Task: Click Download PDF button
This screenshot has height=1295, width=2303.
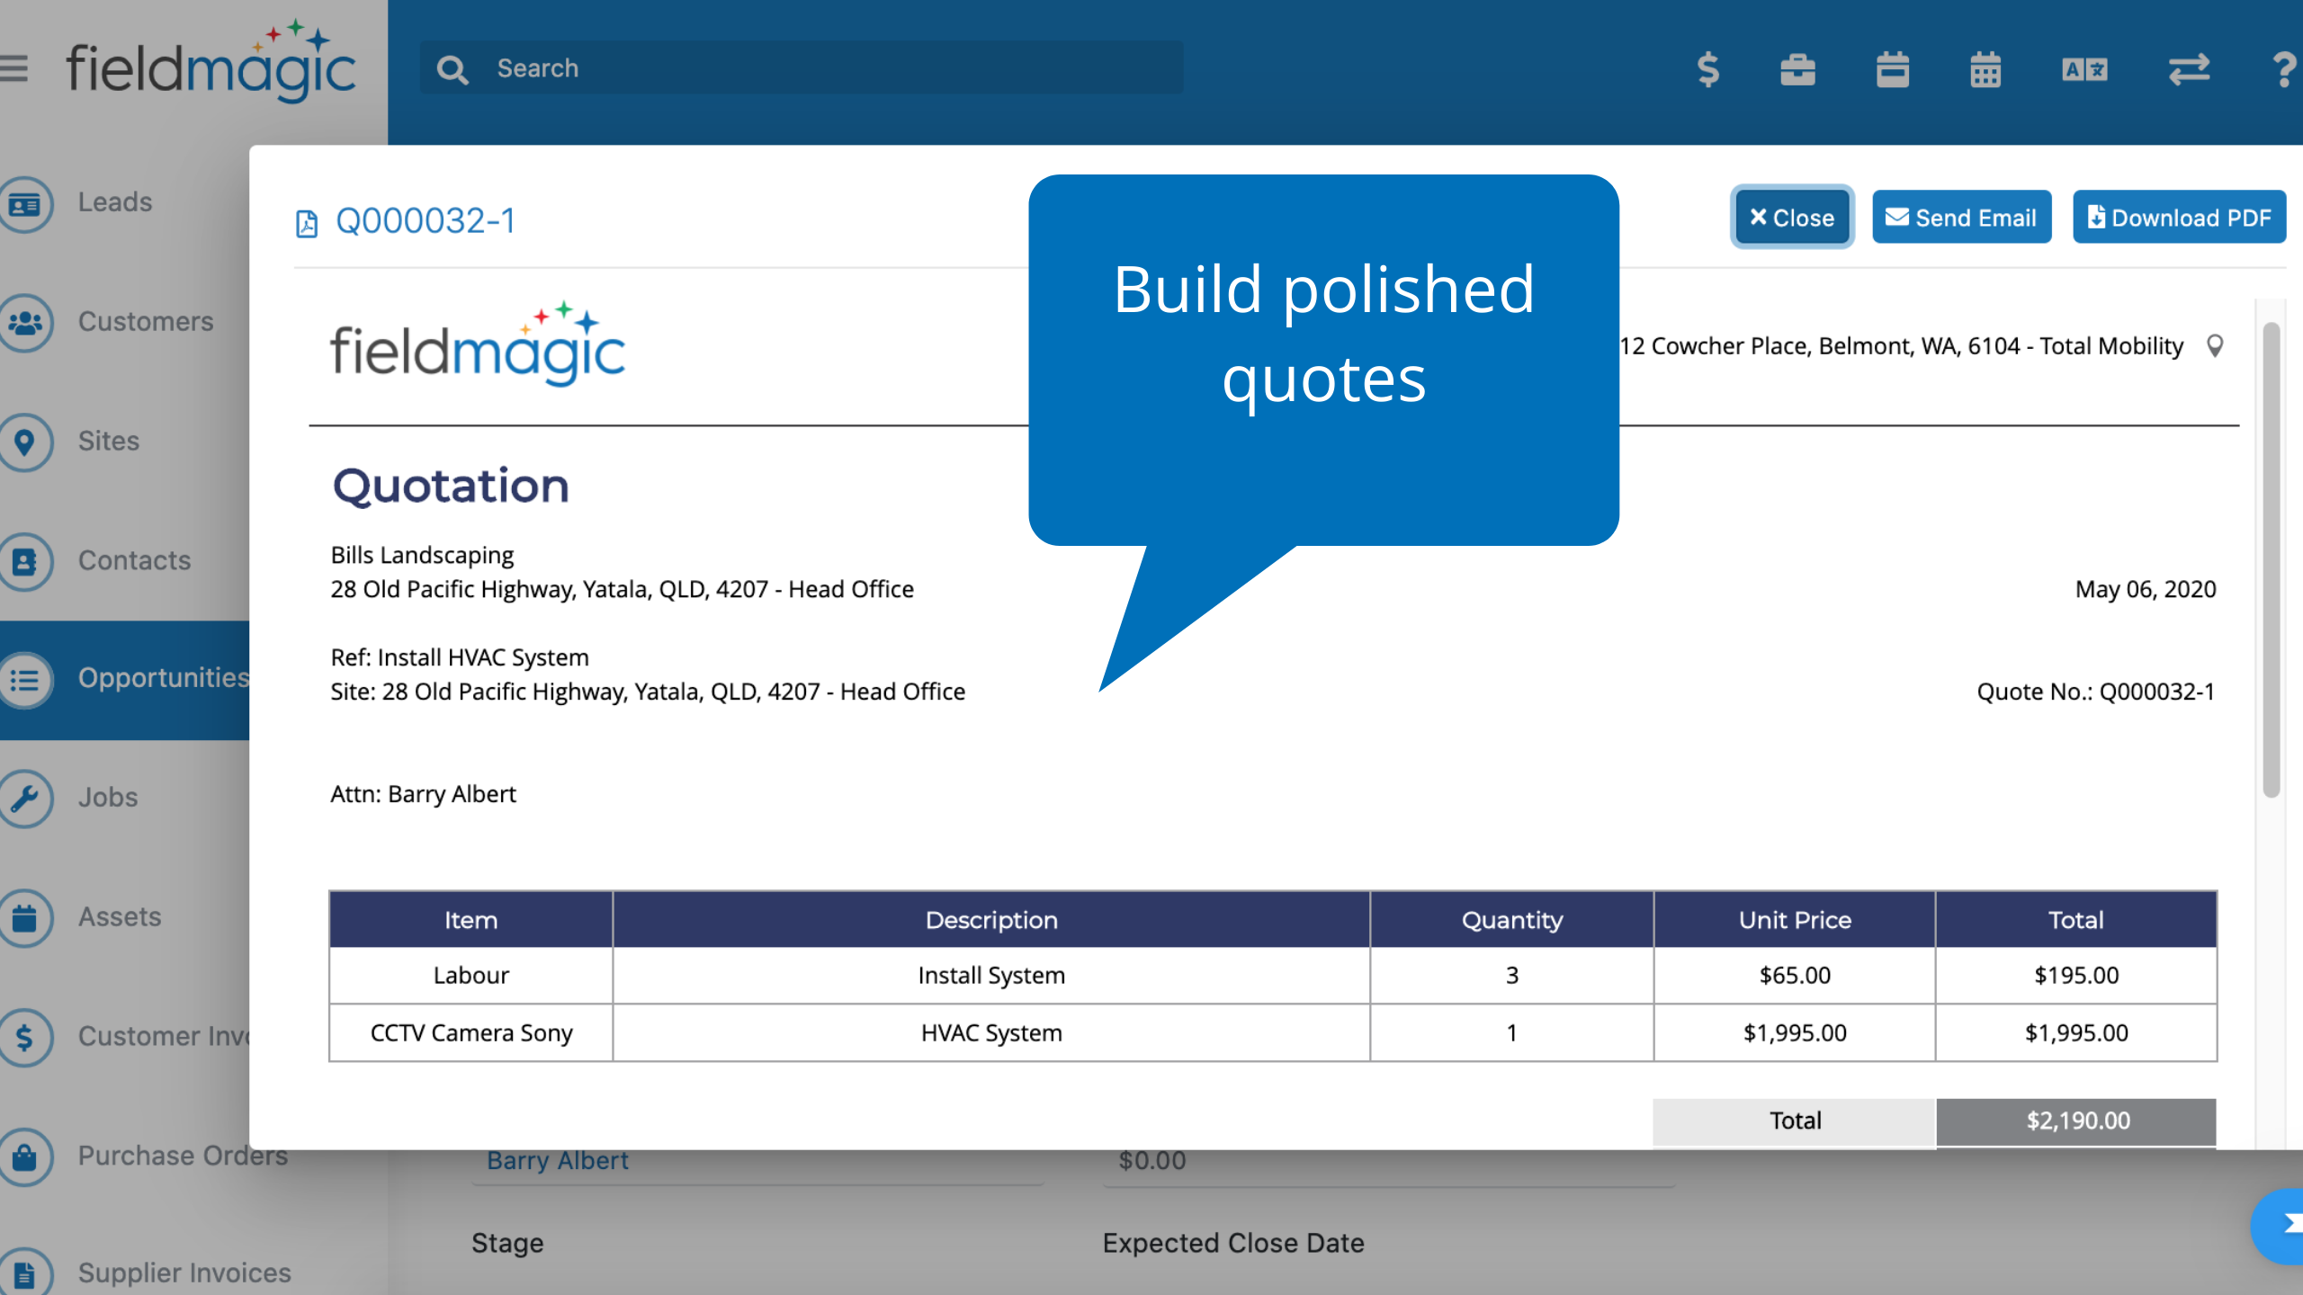Action: click(x=2179, y=218)
